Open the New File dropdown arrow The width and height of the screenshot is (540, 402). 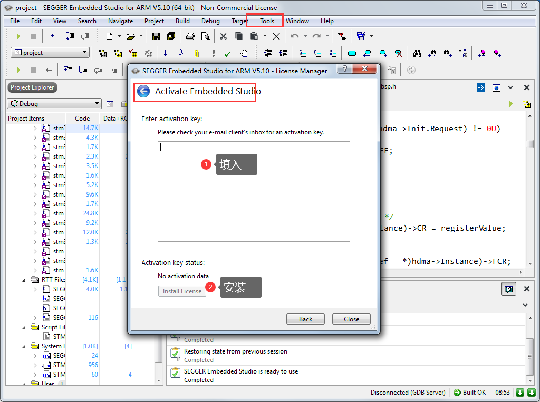[119, 36]
